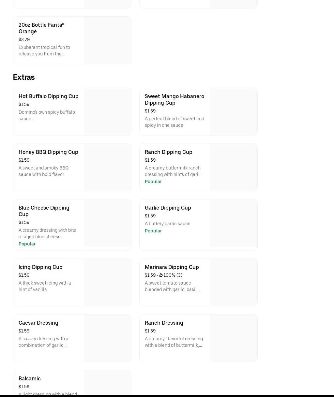334x397 pixels.
Task: Click the Balsamic item title
Action: 29,378
